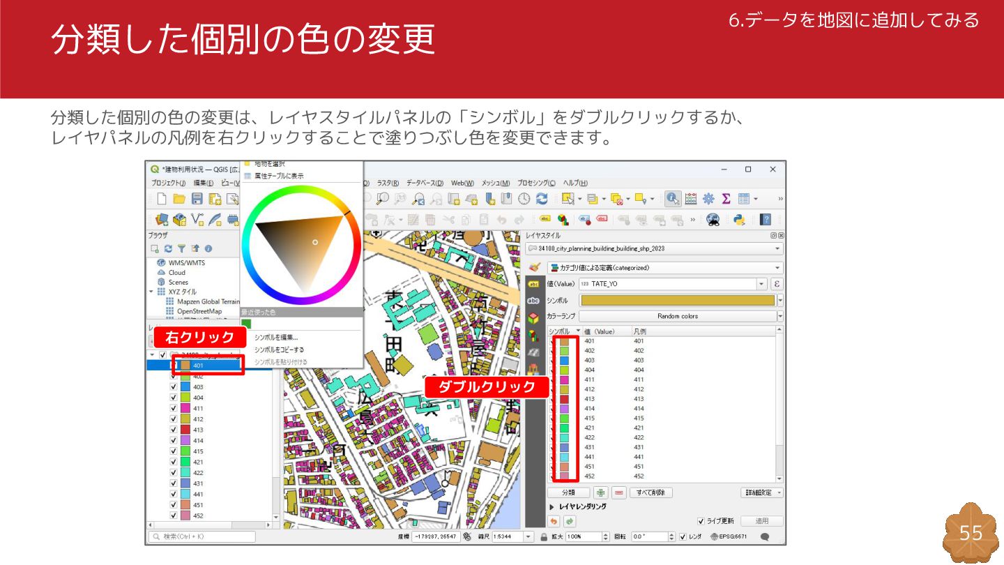
Task: Open the 3D View cube tab icon
Action: tap(534, 318)
